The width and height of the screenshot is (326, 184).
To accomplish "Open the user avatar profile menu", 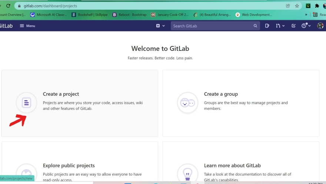I will click(x=320, y=26).
